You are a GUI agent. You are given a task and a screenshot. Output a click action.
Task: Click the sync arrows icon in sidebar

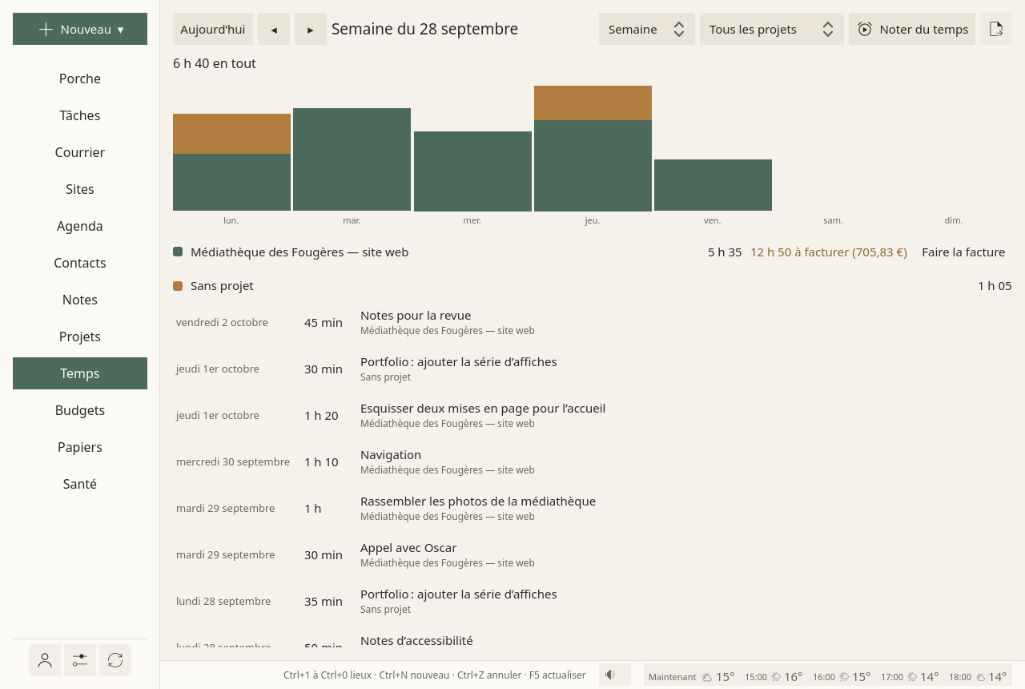(x=115, y=660)
